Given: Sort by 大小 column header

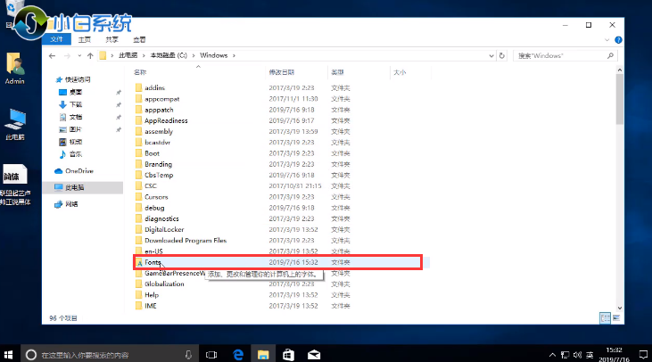Looking at the screenshot, I should coord(400,72).
